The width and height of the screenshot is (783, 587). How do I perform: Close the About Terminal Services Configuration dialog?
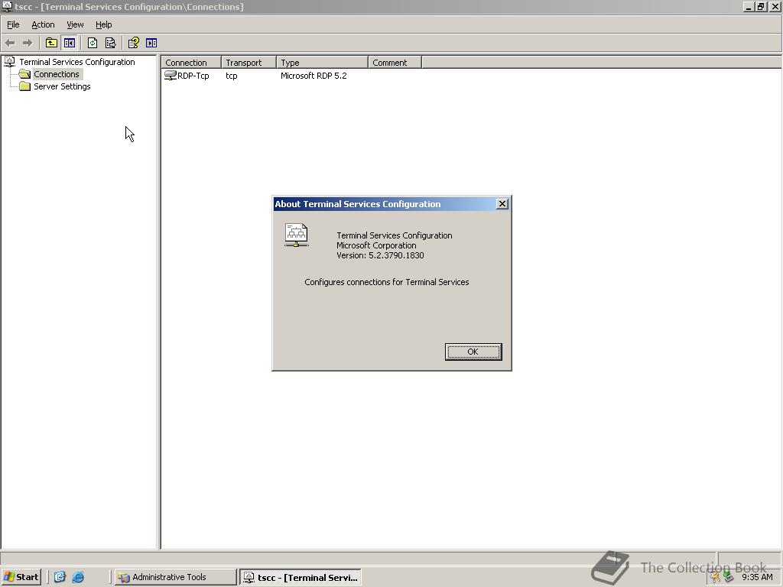click(502, 203)
